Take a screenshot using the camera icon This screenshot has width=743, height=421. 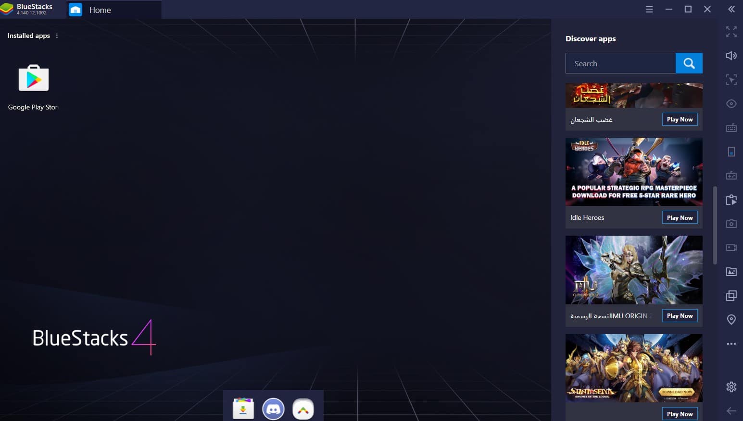tap(731, 224)
